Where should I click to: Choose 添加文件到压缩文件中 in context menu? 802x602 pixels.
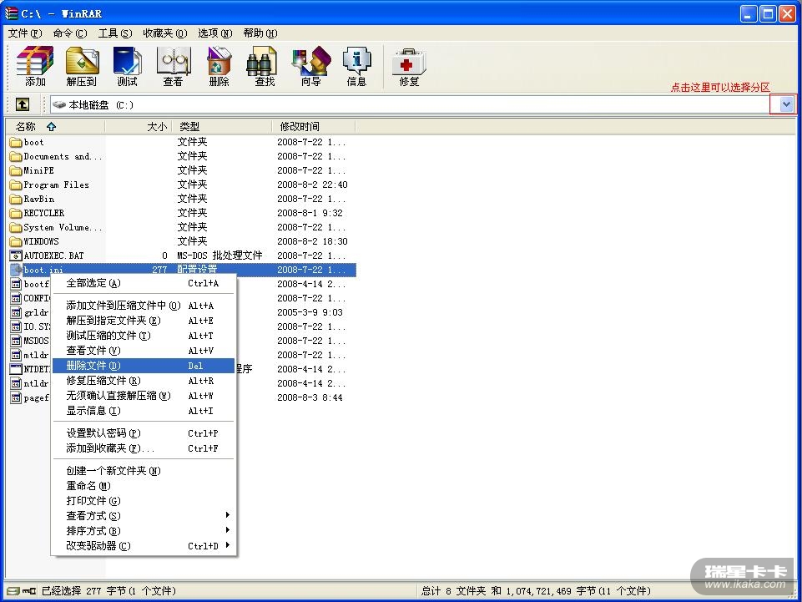tap(144, 306)
